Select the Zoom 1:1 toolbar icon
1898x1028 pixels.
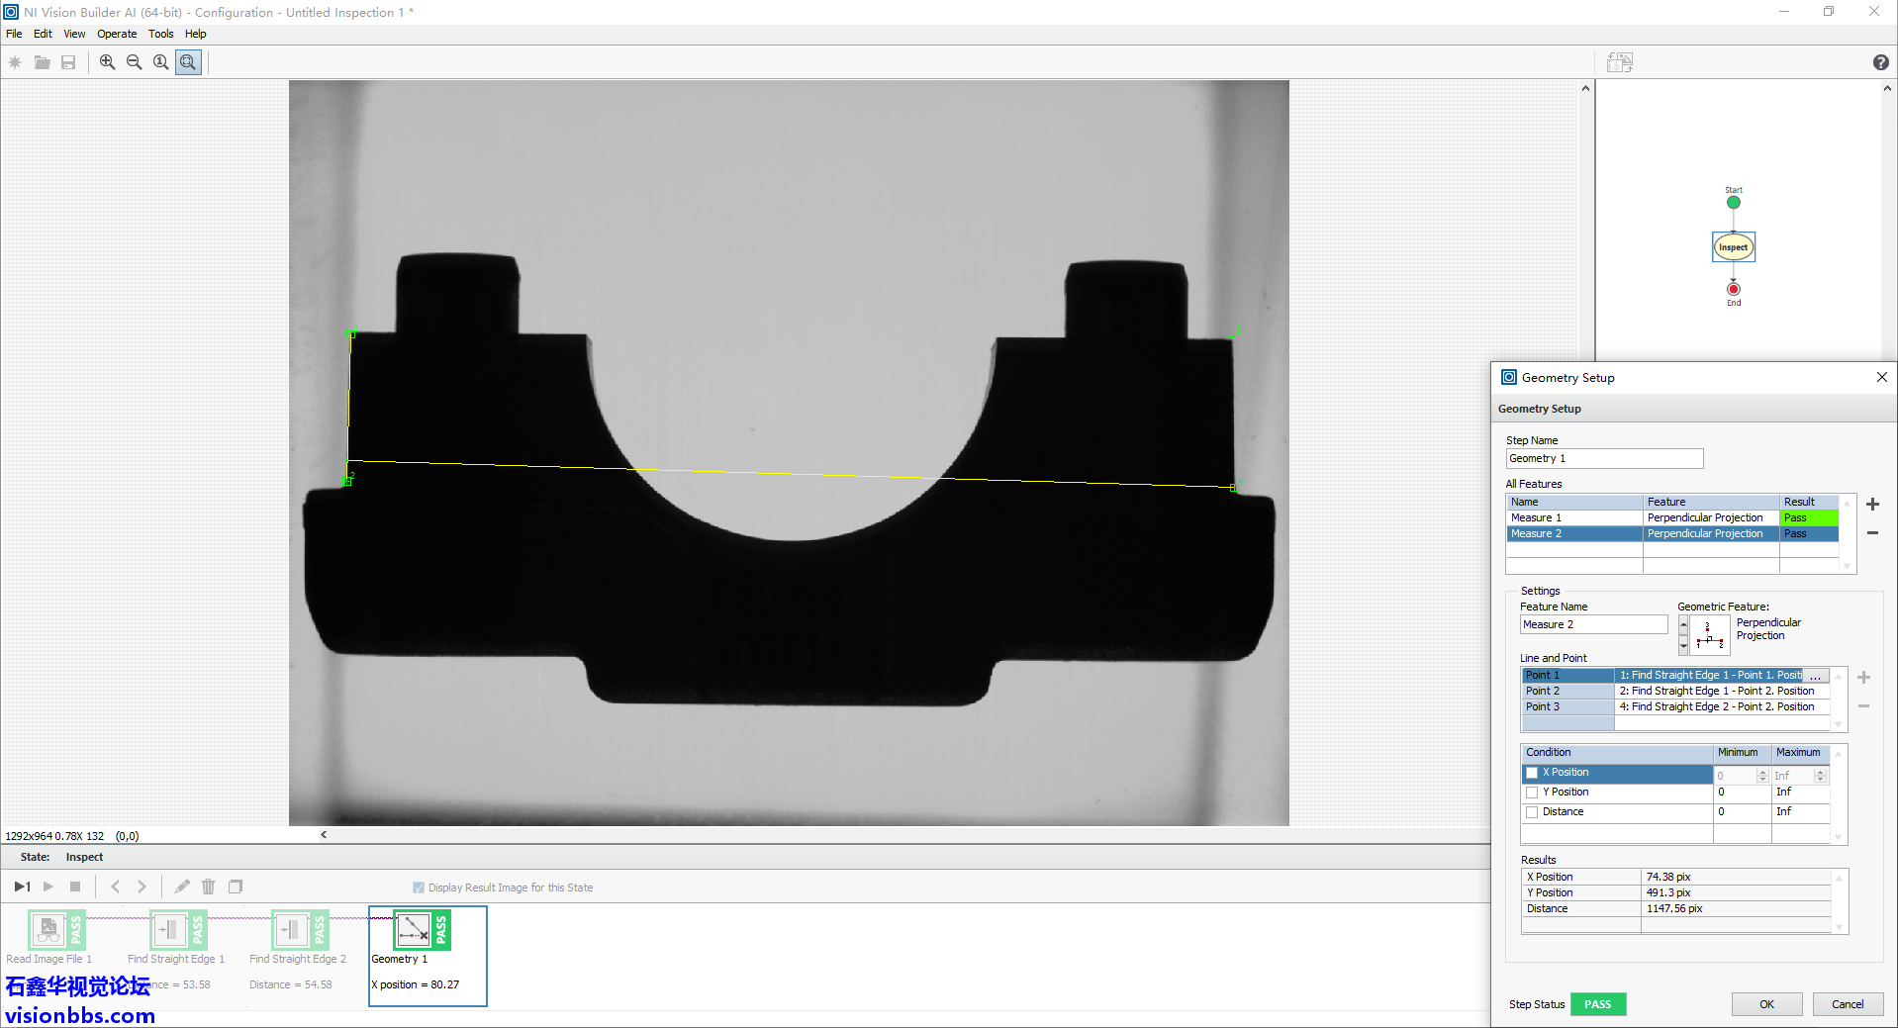(x=160, y=62)
